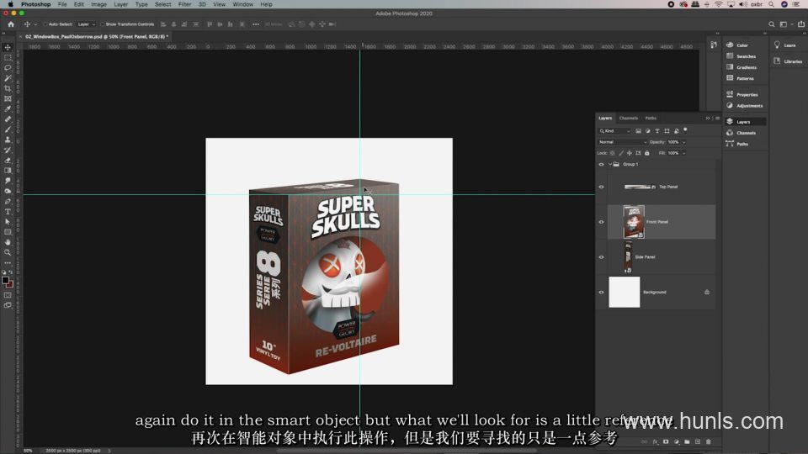The width and height of the screenshot is (808, 454).
Task: Select the Dodge tool
Action: point(8,191)
